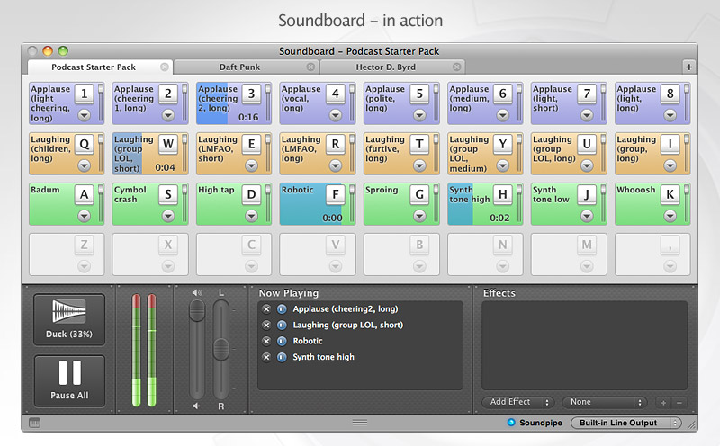Viewport: 720px width, 446px height.
Task: Close the Daft Punk tab
Action: coord(310,67)
